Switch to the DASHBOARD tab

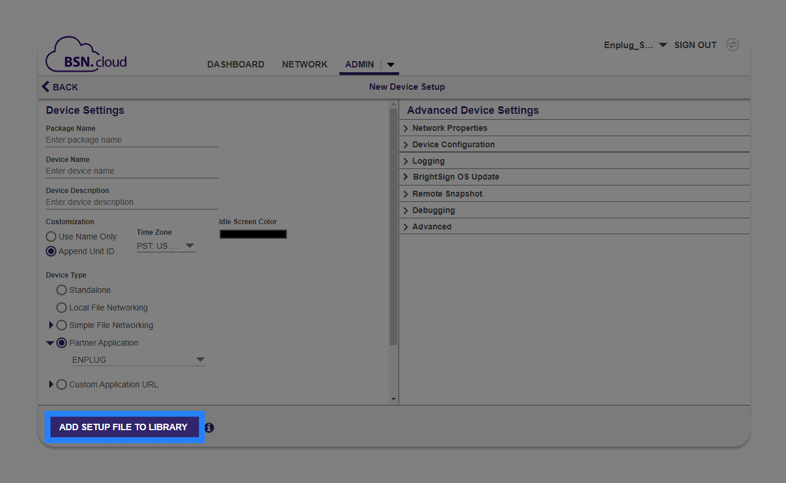(235, 65)
